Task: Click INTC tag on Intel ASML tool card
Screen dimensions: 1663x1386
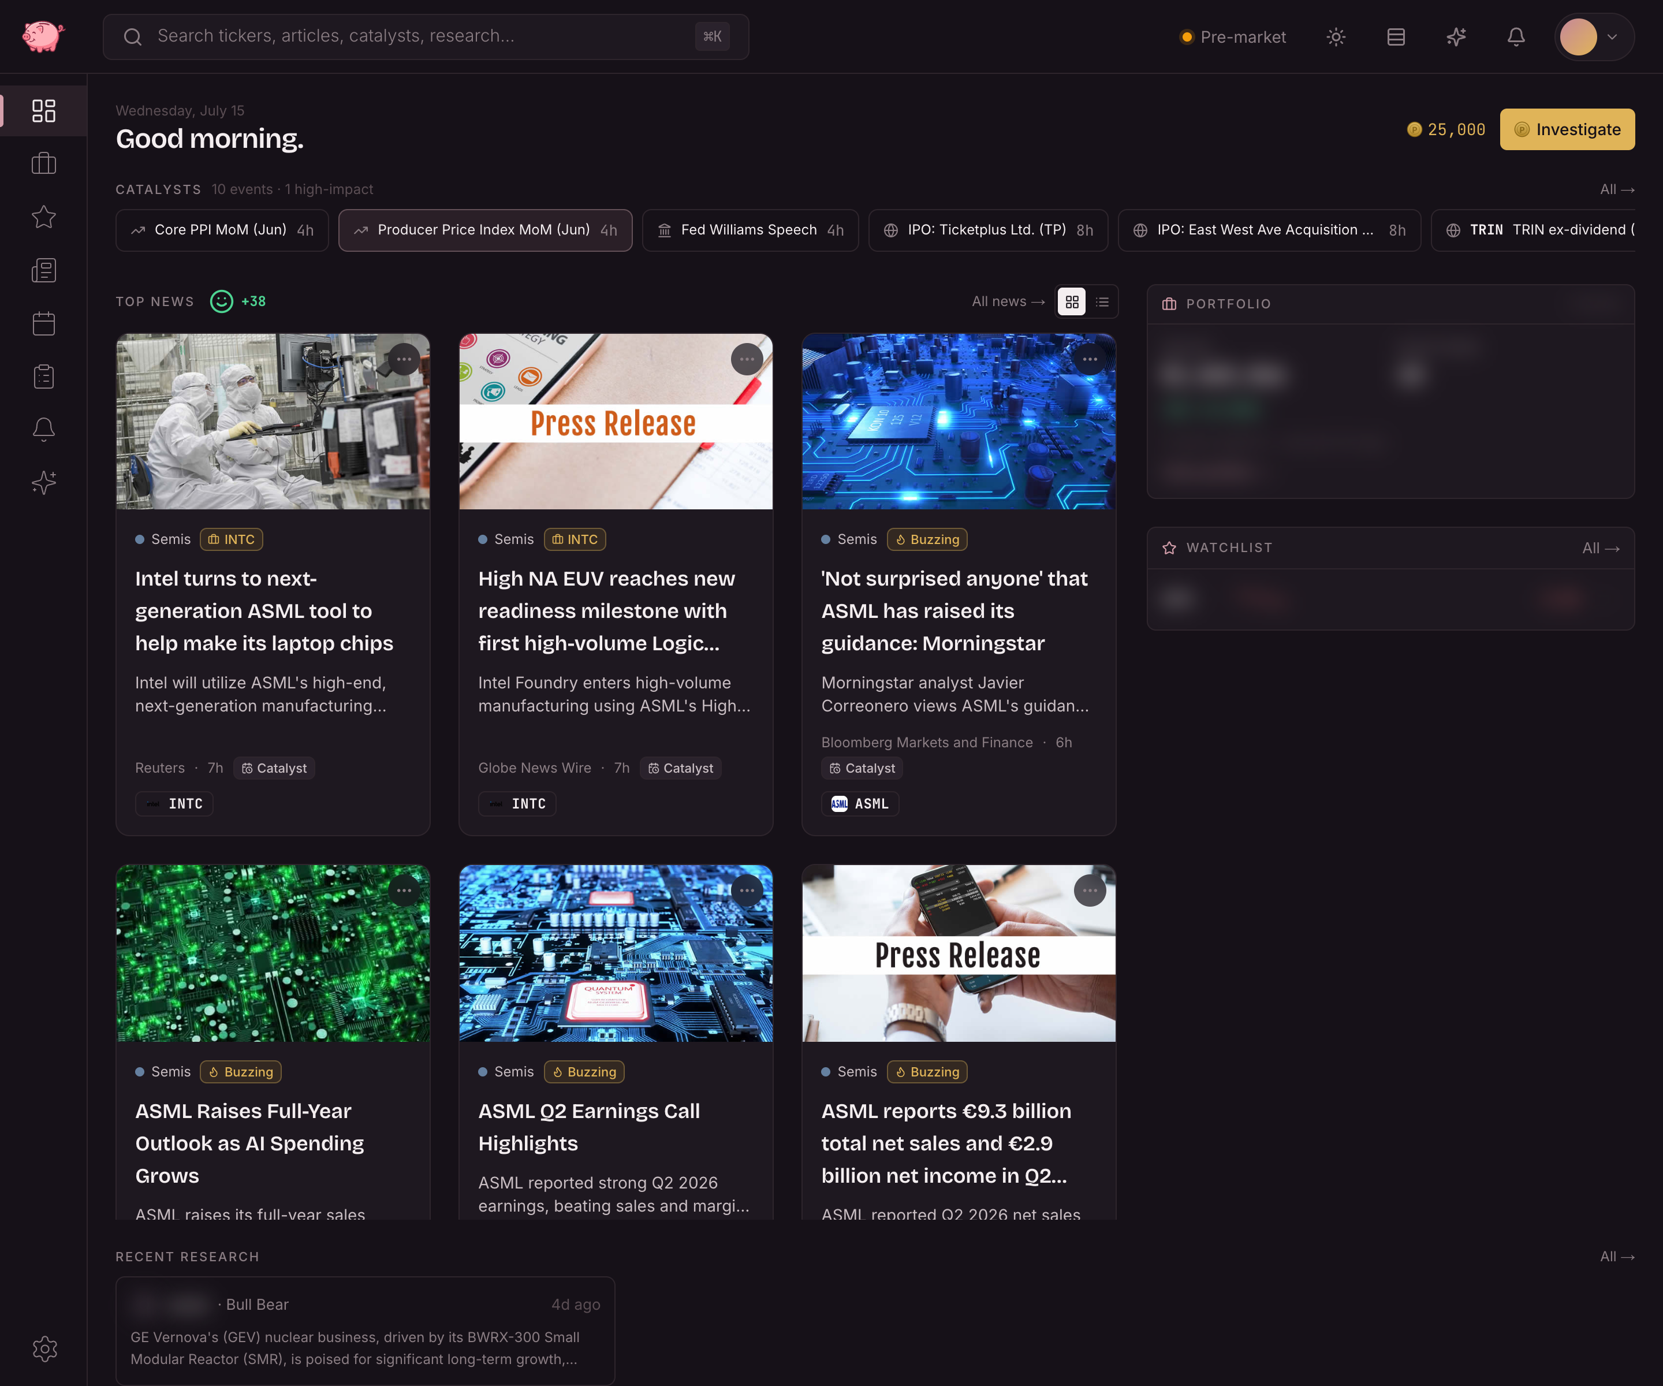Action: [x=231, y=539]
